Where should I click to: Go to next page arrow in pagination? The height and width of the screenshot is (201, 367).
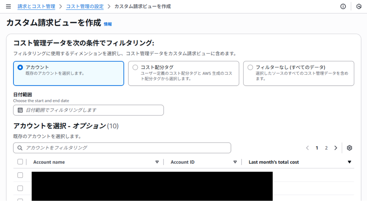[335, 148]
